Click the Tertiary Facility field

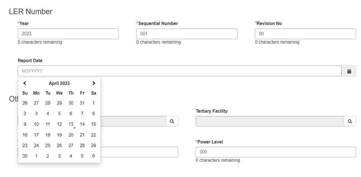(270, 121)
